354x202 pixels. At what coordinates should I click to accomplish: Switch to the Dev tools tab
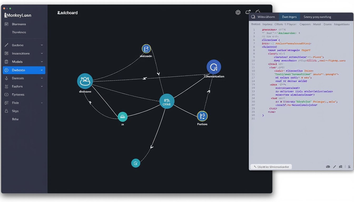coord(289,17)
